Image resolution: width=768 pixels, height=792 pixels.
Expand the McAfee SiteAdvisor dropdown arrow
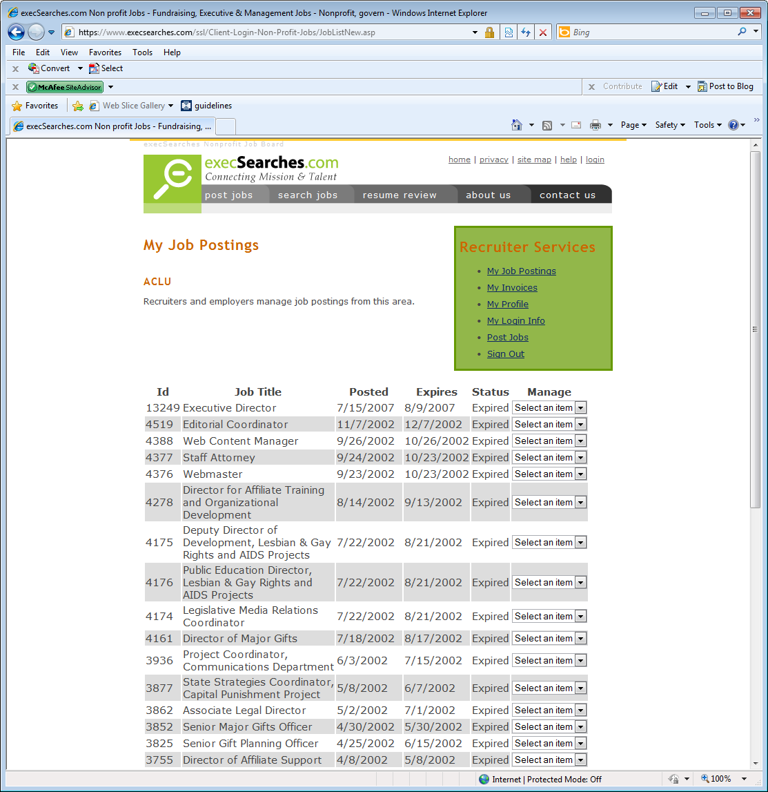click(110, 87)
